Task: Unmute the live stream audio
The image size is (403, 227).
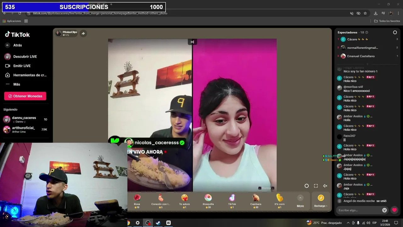Action: coord(325,186)
